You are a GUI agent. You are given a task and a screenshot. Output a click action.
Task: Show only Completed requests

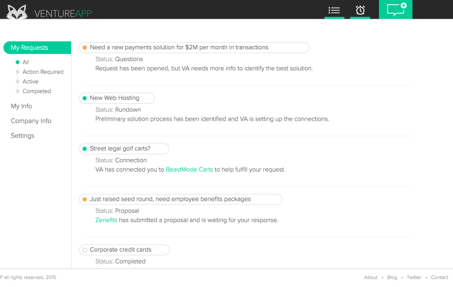pyautogui.click(x=36, y=91)
